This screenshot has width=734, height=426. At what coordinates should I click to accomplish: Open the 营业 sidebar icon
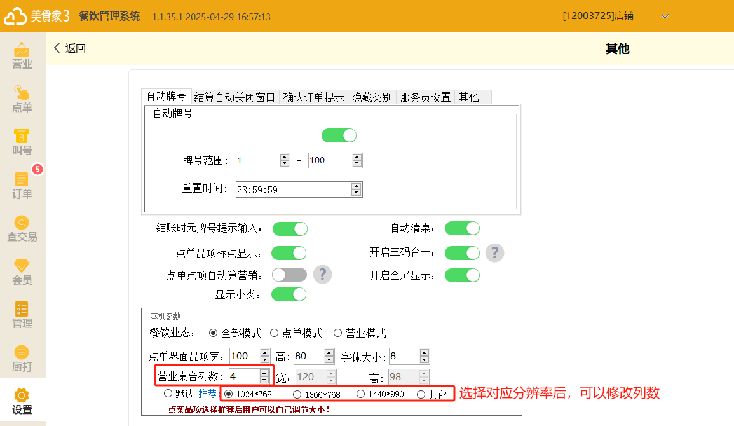22,56
